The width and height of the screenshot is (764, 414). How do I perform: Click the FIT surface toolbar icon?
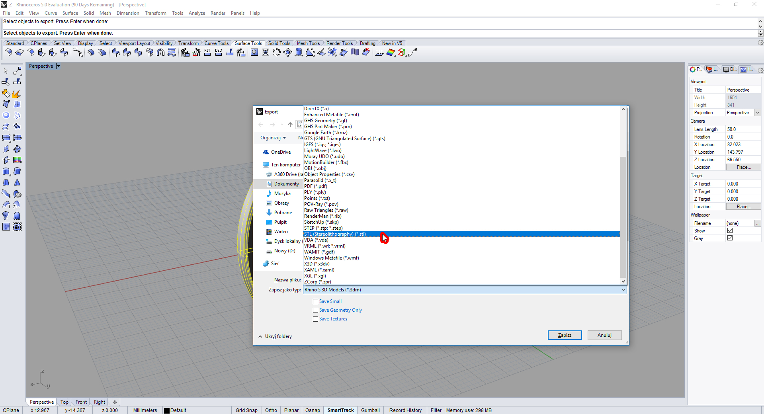(x=207, y=53)
